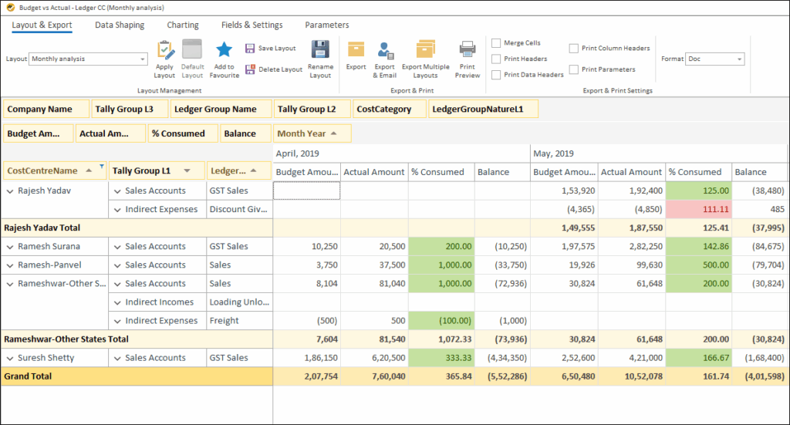Collapse the Rajesh Yadav row

(x=9, y=191)
